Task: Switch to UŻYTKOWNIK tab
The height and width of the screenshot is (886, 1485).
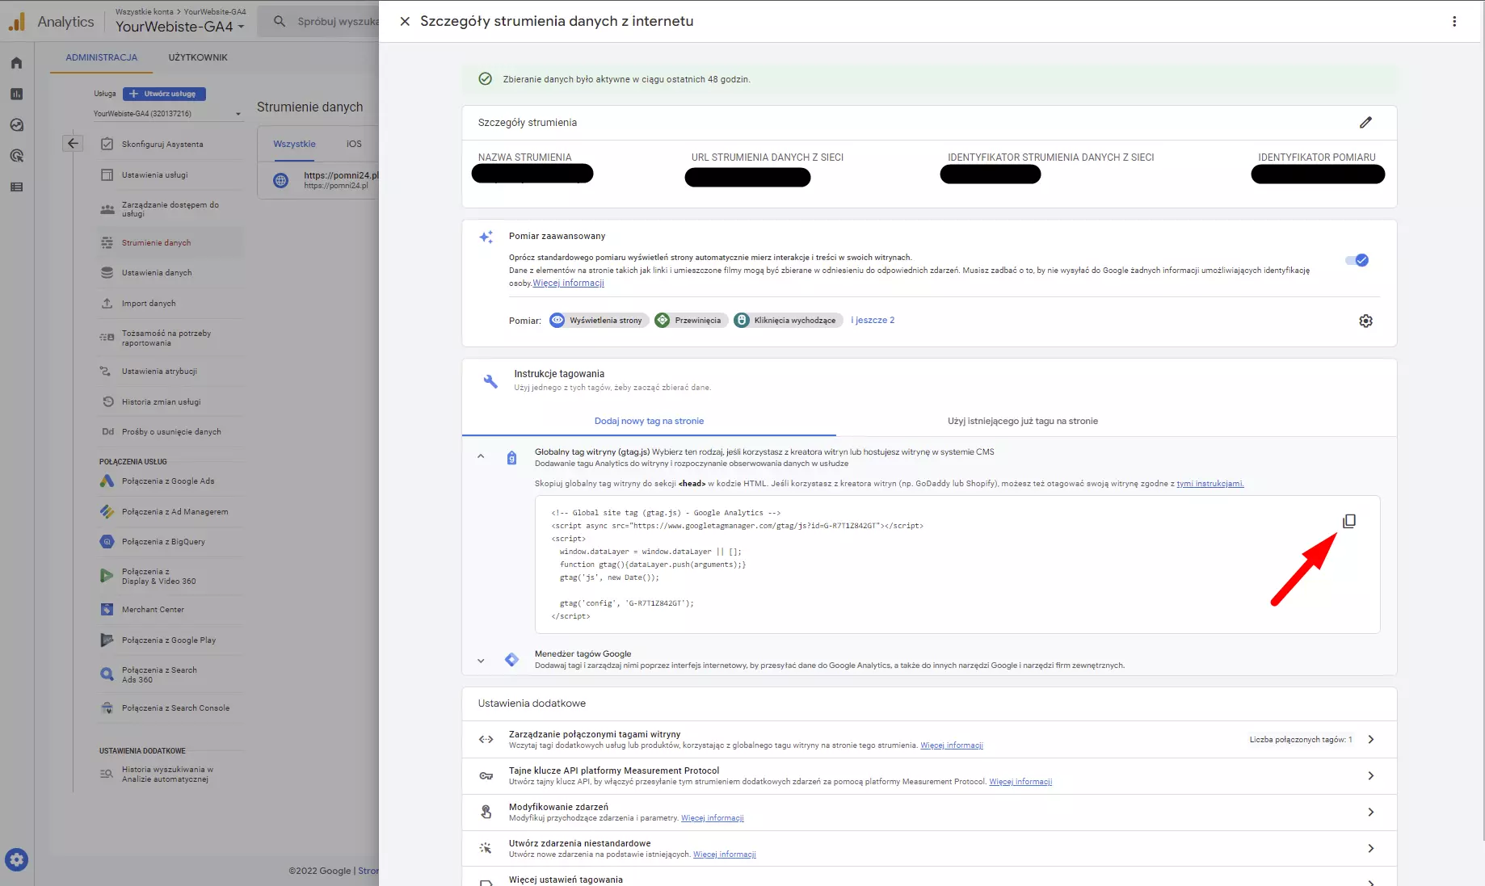Action: click(198, 57)
